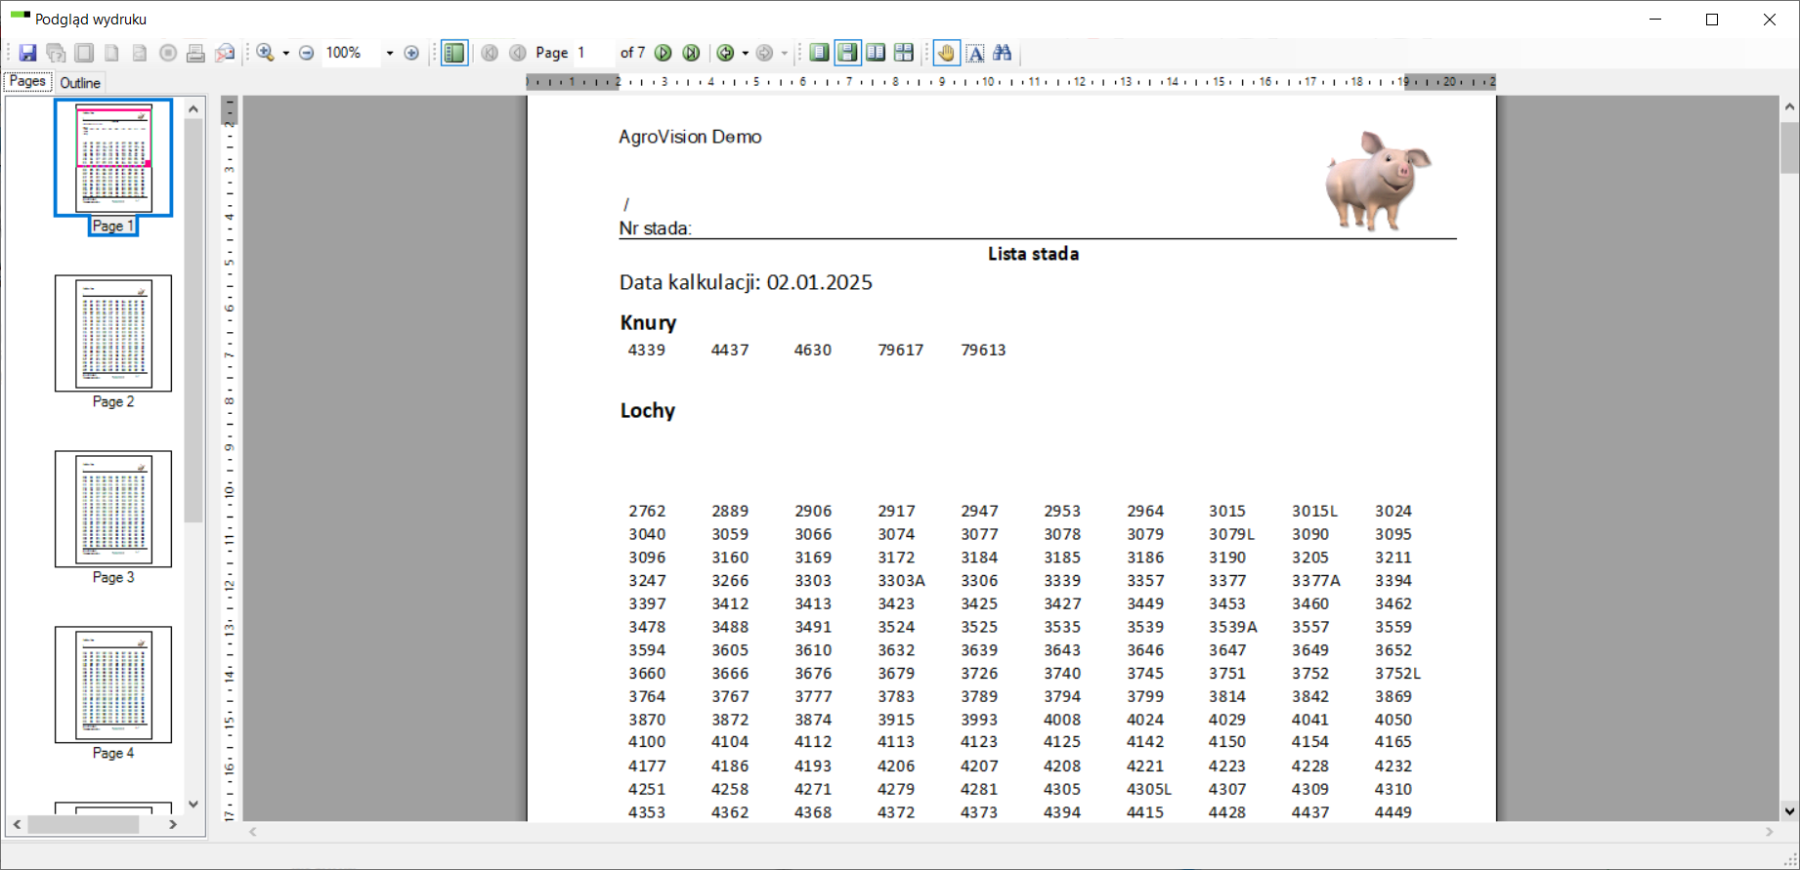Click sow number 3079L
Image resolution: width=1800 pixels, height=870 pixels.
tap(1231, 534)
